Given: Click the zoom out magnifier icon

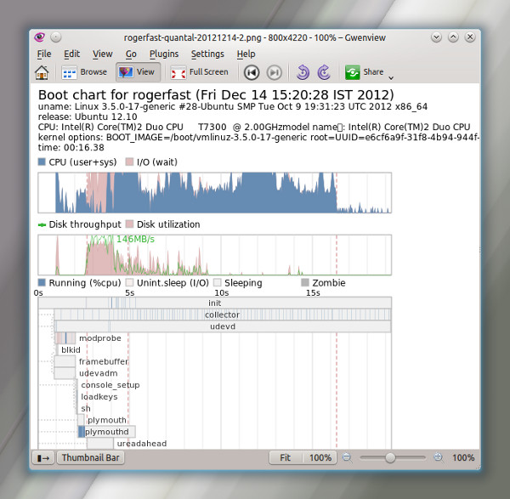Looking at the screenshot, I should tap(347, 457).
